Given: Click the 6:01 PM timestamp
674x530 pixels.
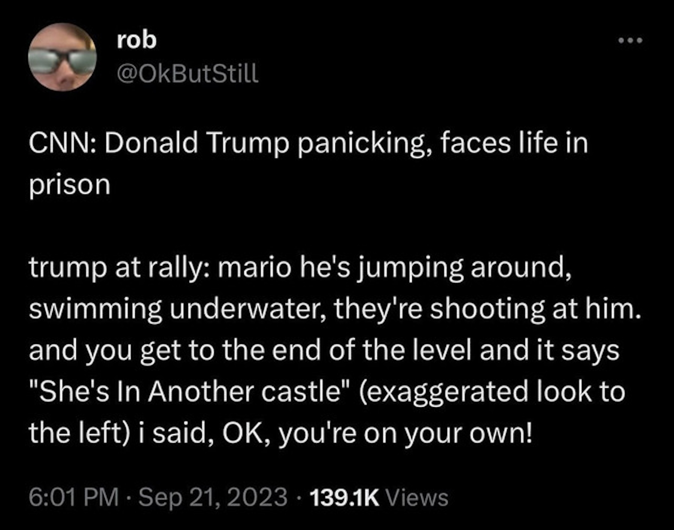Looking at the screenshot, I should coord(73,498).
